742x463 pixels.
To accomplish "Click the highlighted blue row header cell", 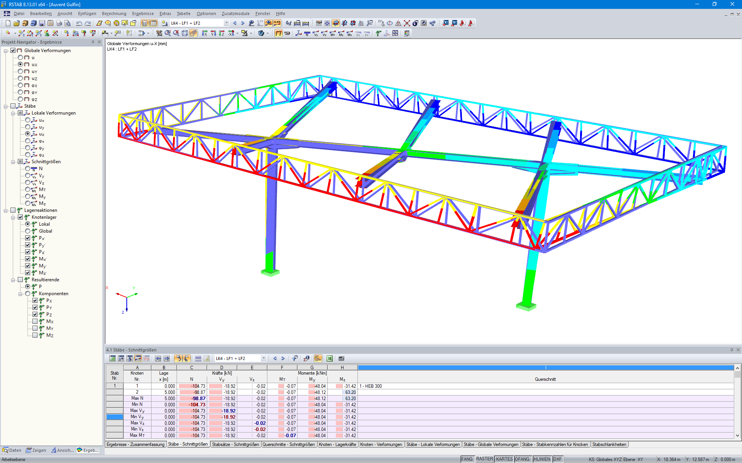I will (x=115, y=417).
